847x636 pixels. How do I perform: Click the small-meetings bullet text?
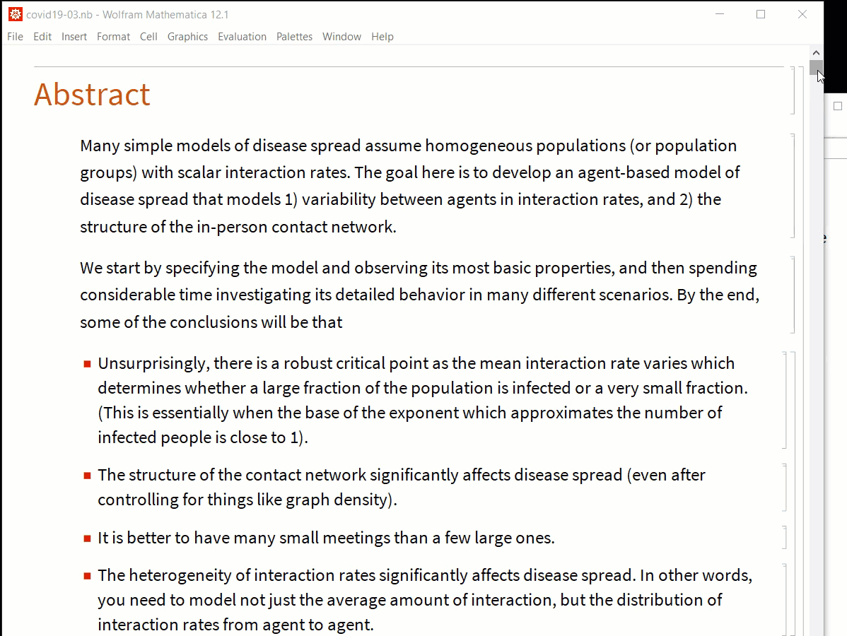point(326,538)
